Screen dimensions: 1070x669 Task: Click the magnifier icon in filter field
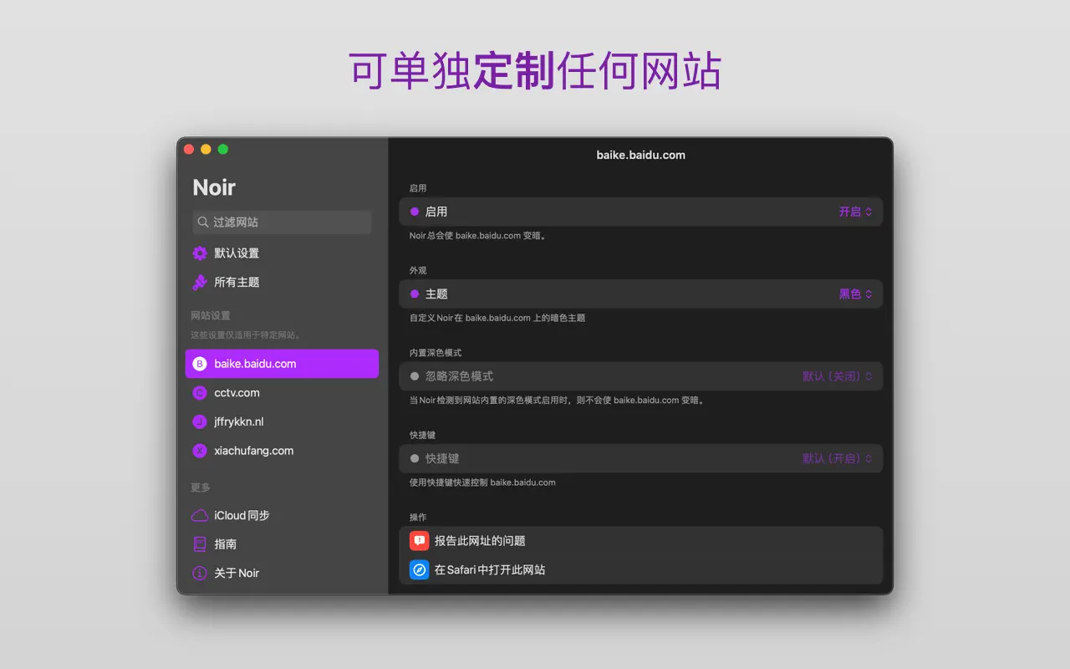(203, 222)
